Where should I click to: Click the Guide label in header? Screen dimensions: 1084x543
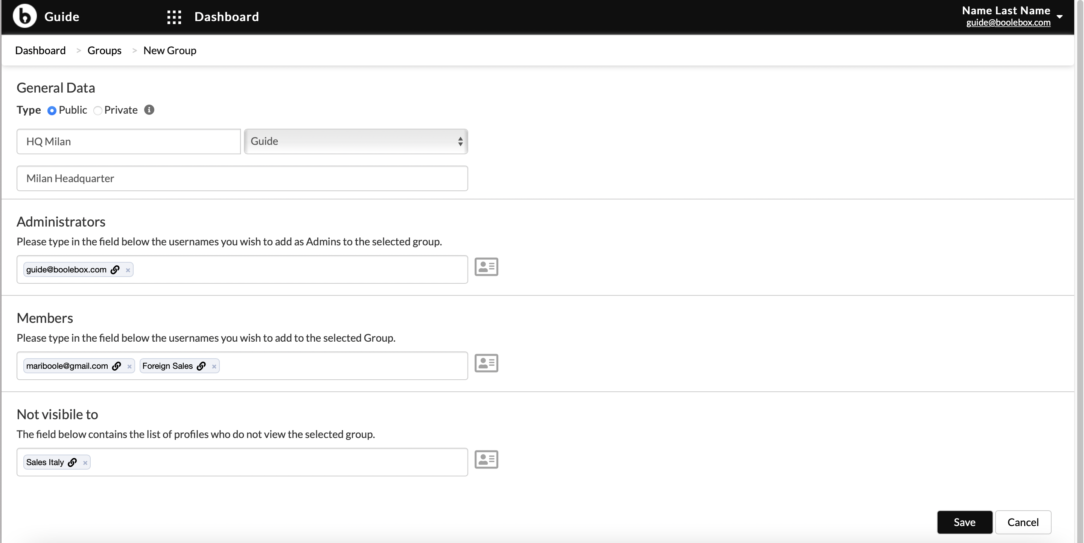click(x=62, y=17)
